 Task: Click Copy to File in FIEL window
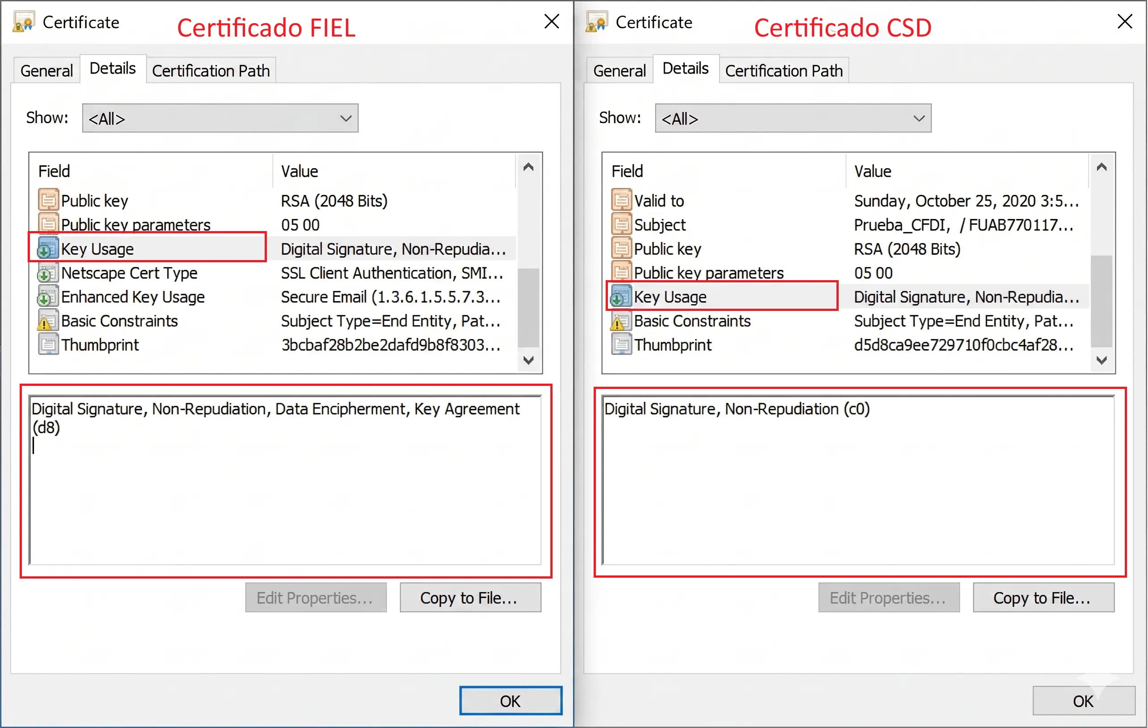coord(470,598)
